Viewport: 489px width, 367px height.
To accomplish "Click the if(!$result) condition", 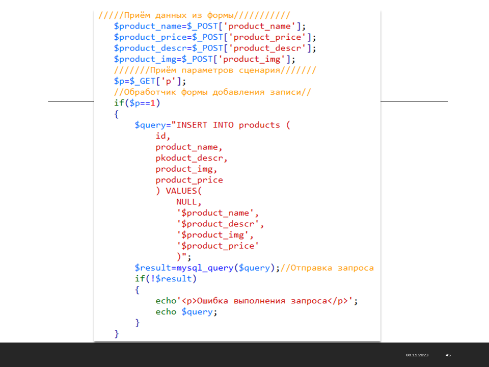I will (166, 279).
